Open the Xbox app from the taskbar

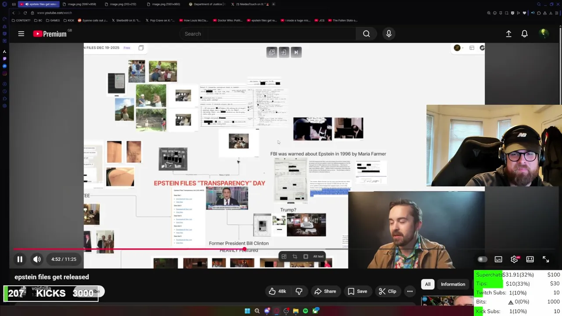tap(315, 311)
